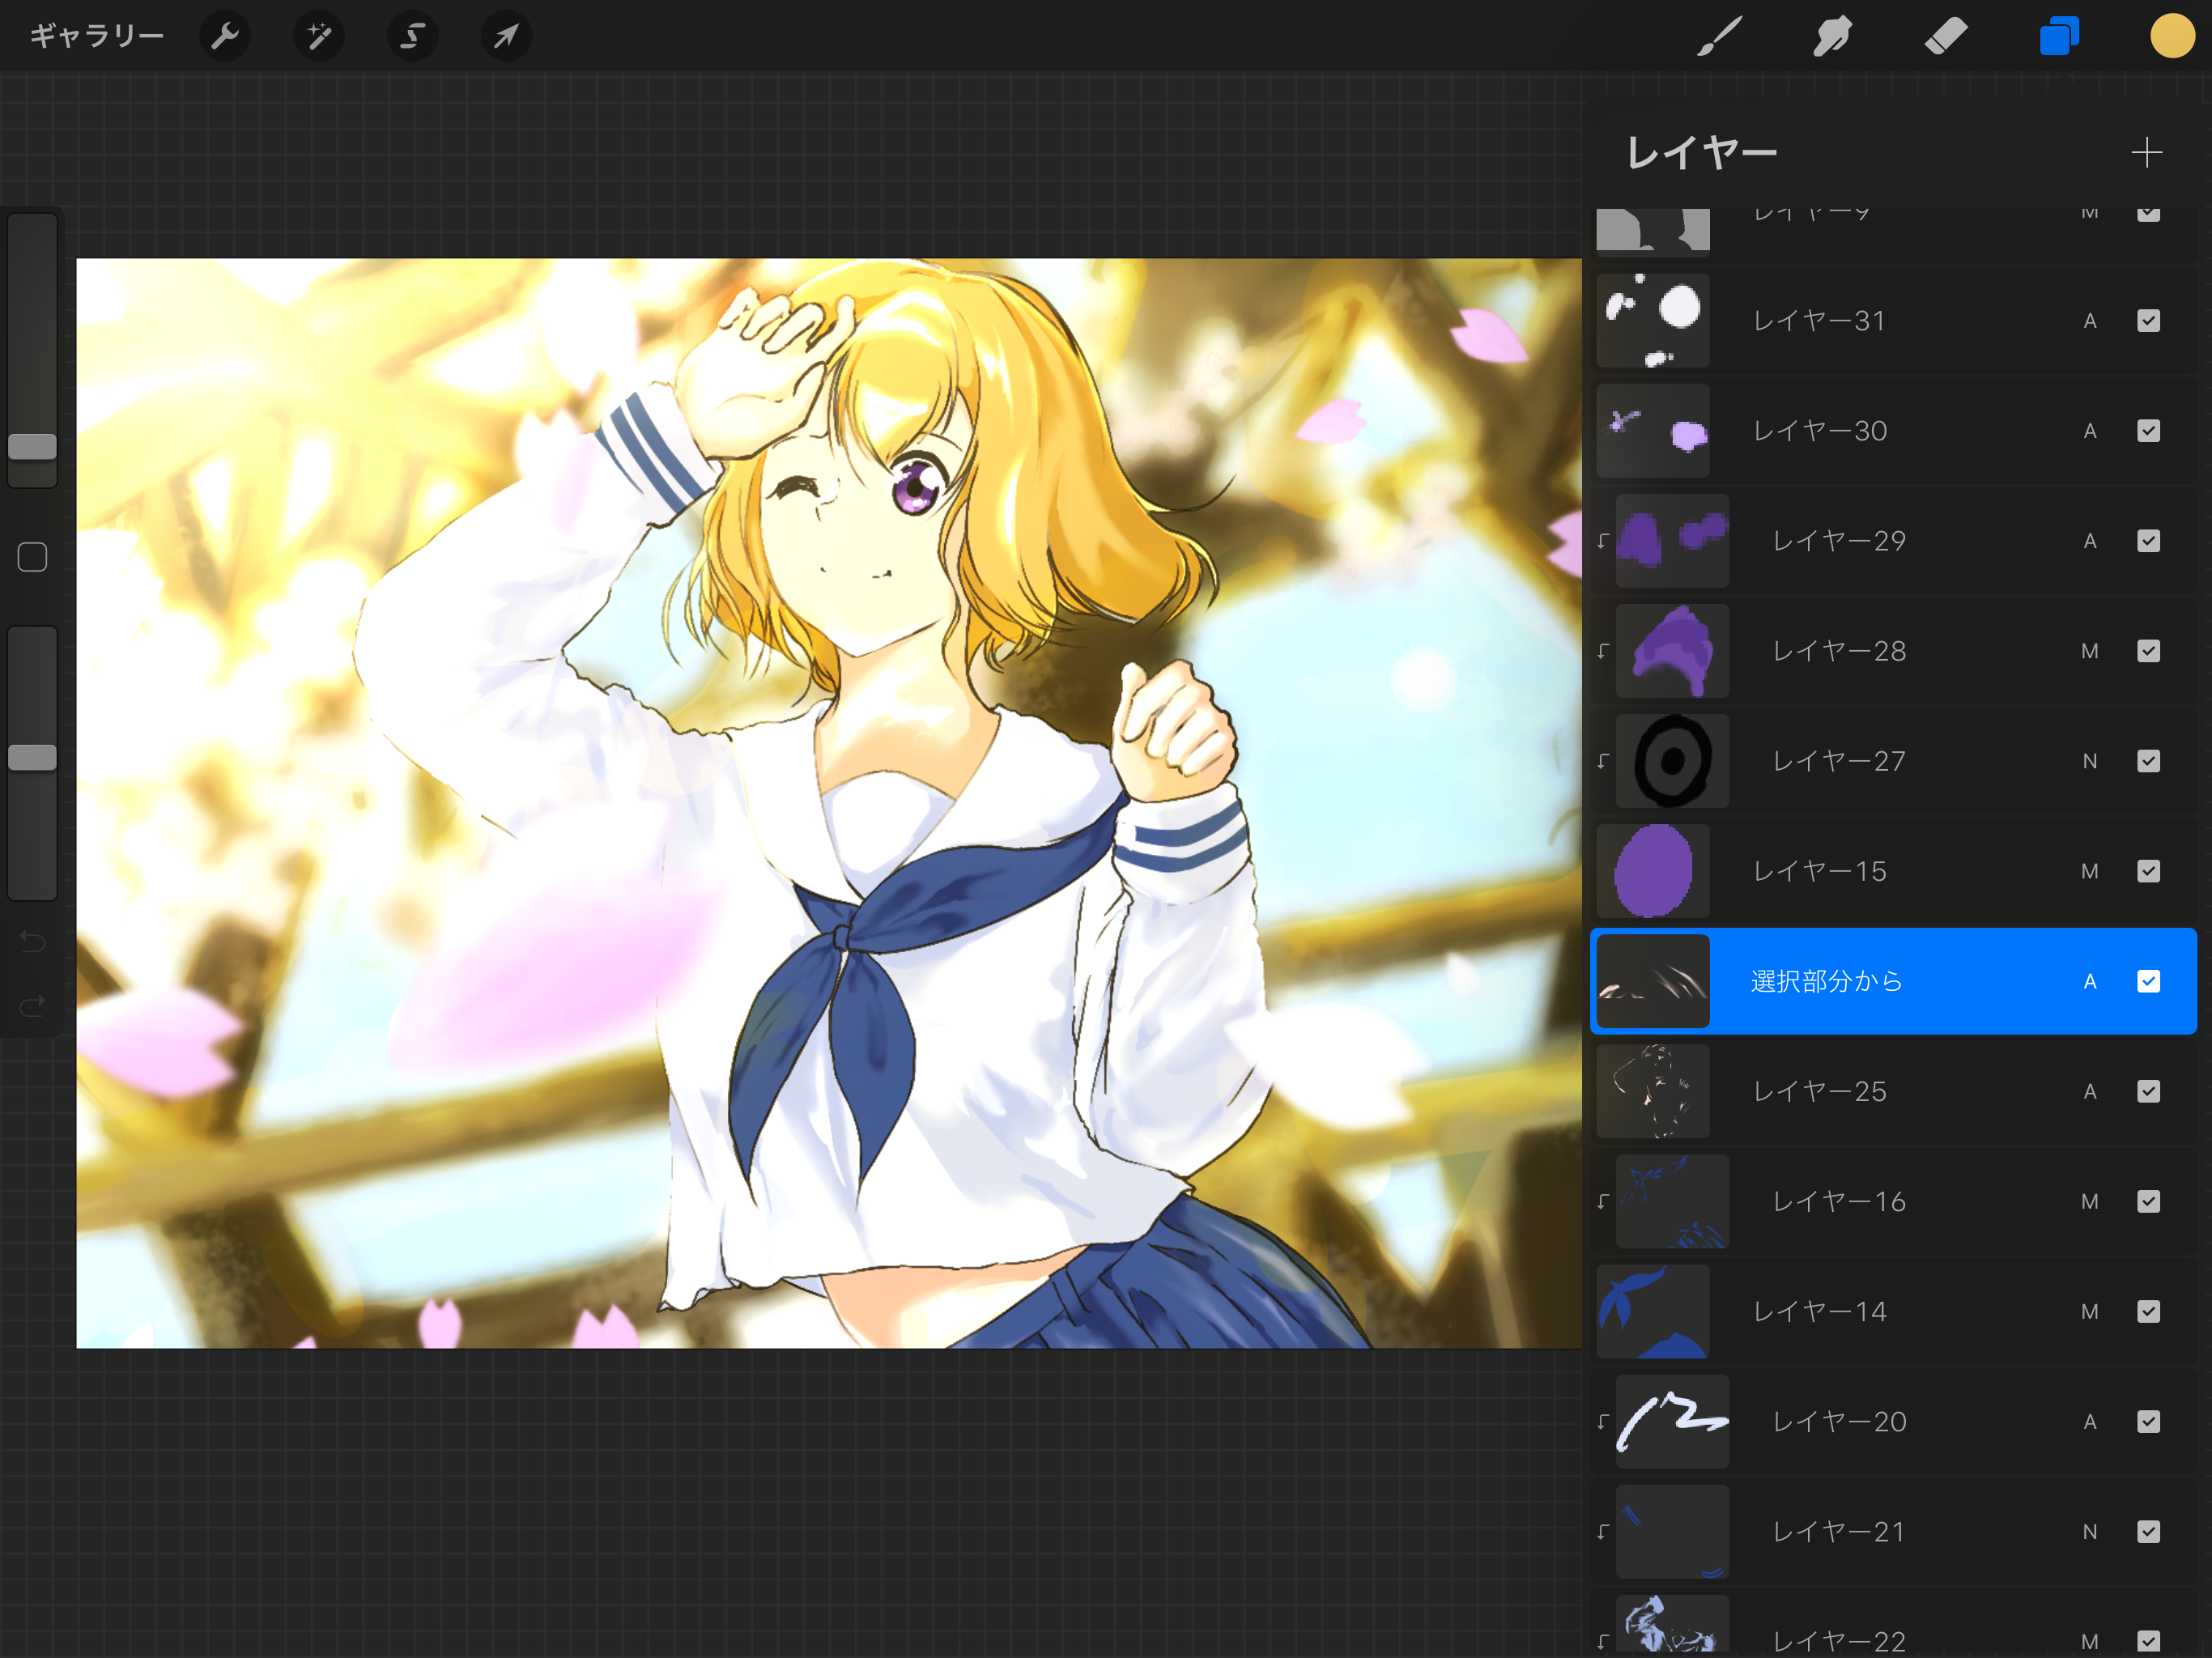Select the レイヤー27 ring thumbnail

pyautogui.click(x=1672, y=761)
